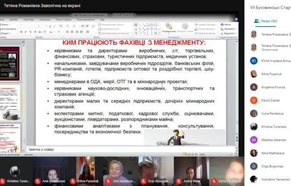The width and height of the screenshot is (291, 186).
Task: Increase font size with the larger A icon
Action: [50, 26]
